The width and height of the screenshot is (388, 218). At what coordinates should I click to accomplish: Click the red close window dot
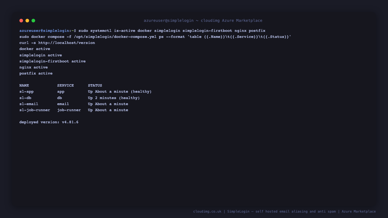(21, 21)
